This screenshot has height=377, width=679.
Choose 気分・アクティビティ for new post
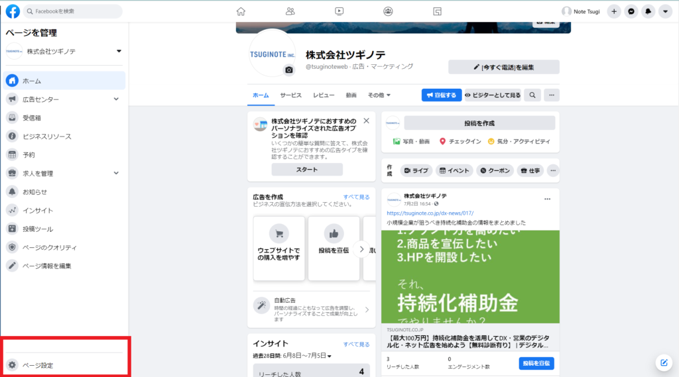(519, 142)
